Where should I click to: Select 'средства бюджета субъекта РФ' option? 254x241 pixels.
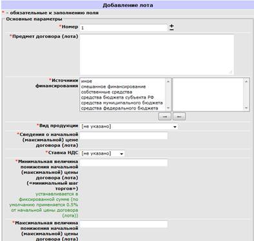117,97
